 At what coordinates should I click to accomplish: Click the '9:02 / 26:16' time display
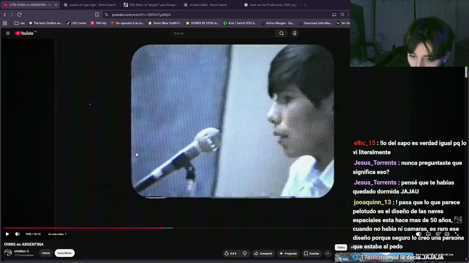[33, 234]
